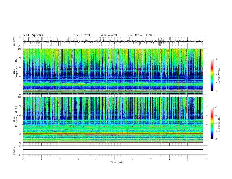Click the 'ch.3(V)' axis label
232x179 pixels.
click(14, 150)
